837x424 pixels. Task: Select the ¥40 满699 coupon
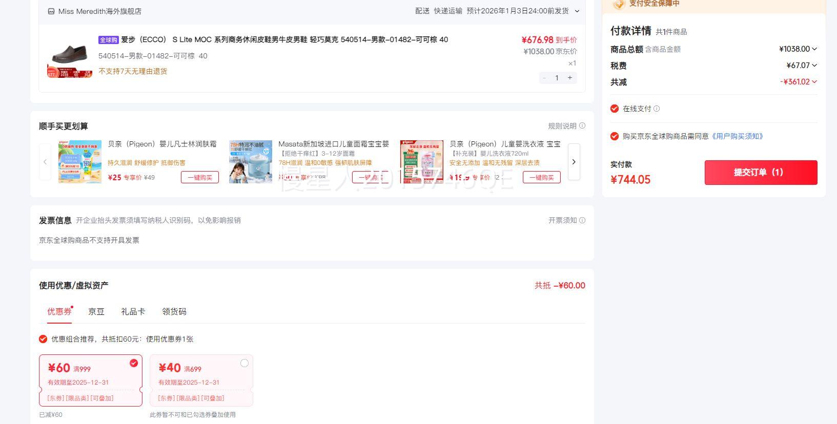[x=244, y=363]
